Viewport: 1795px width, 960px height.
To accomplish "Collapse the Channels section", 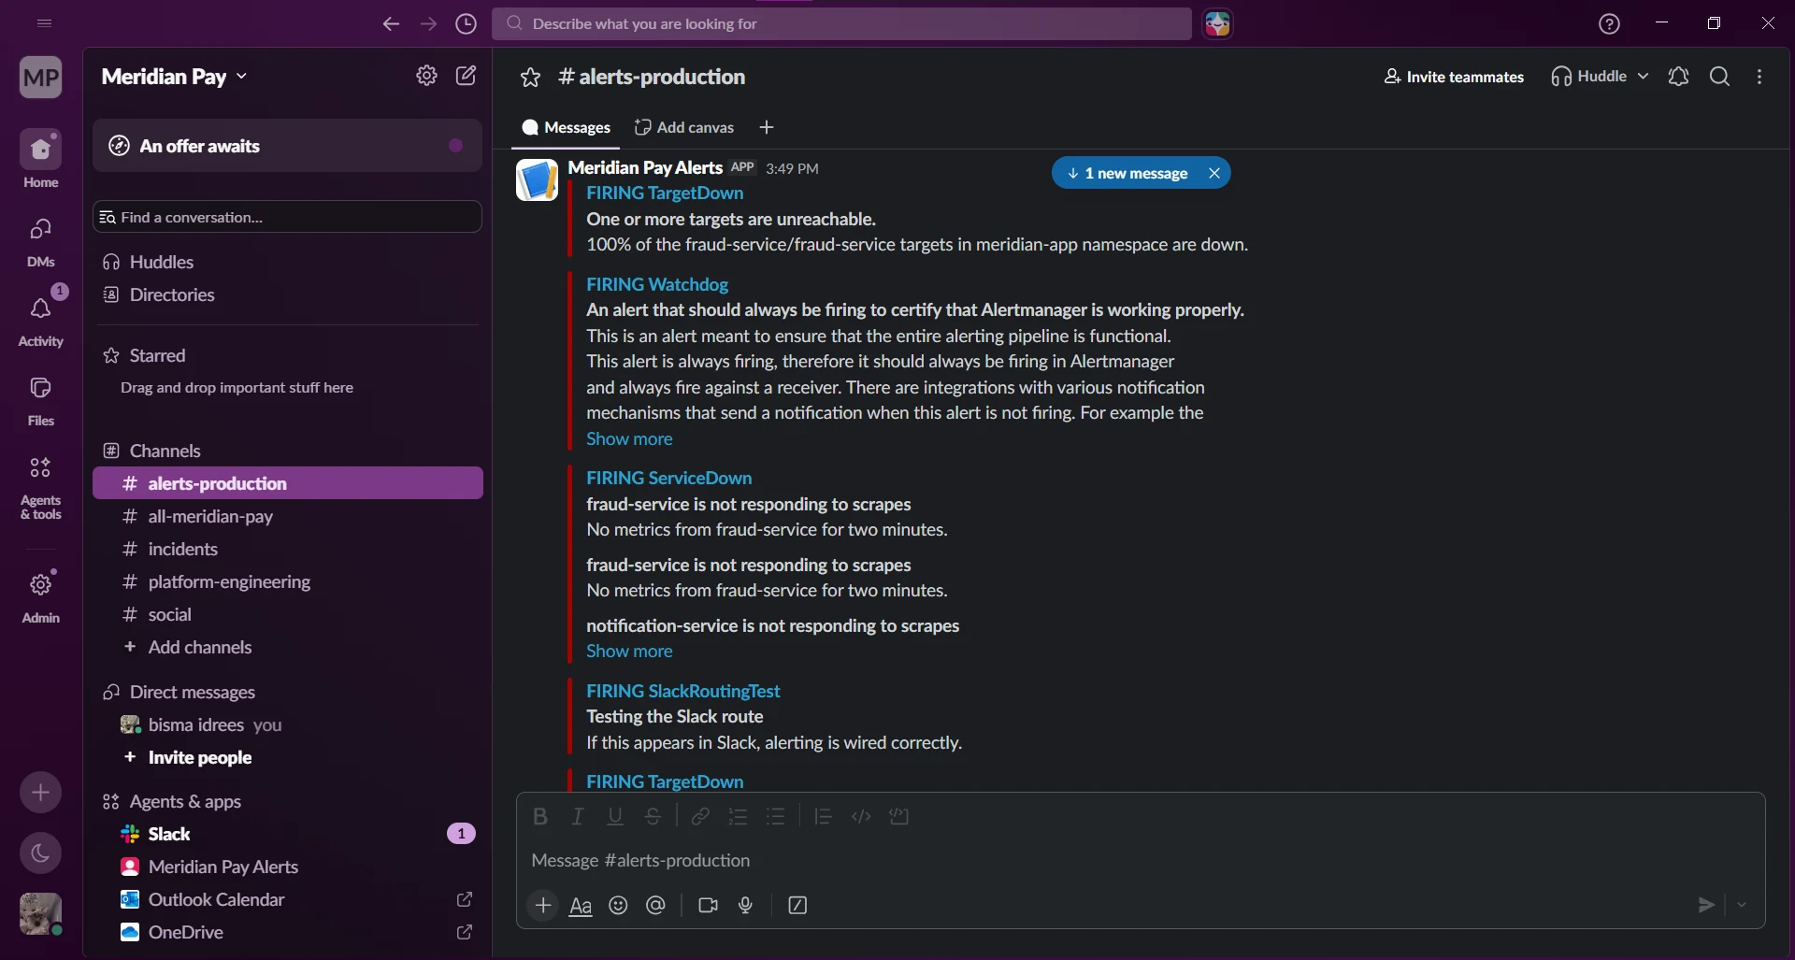I will coord(165,451).
